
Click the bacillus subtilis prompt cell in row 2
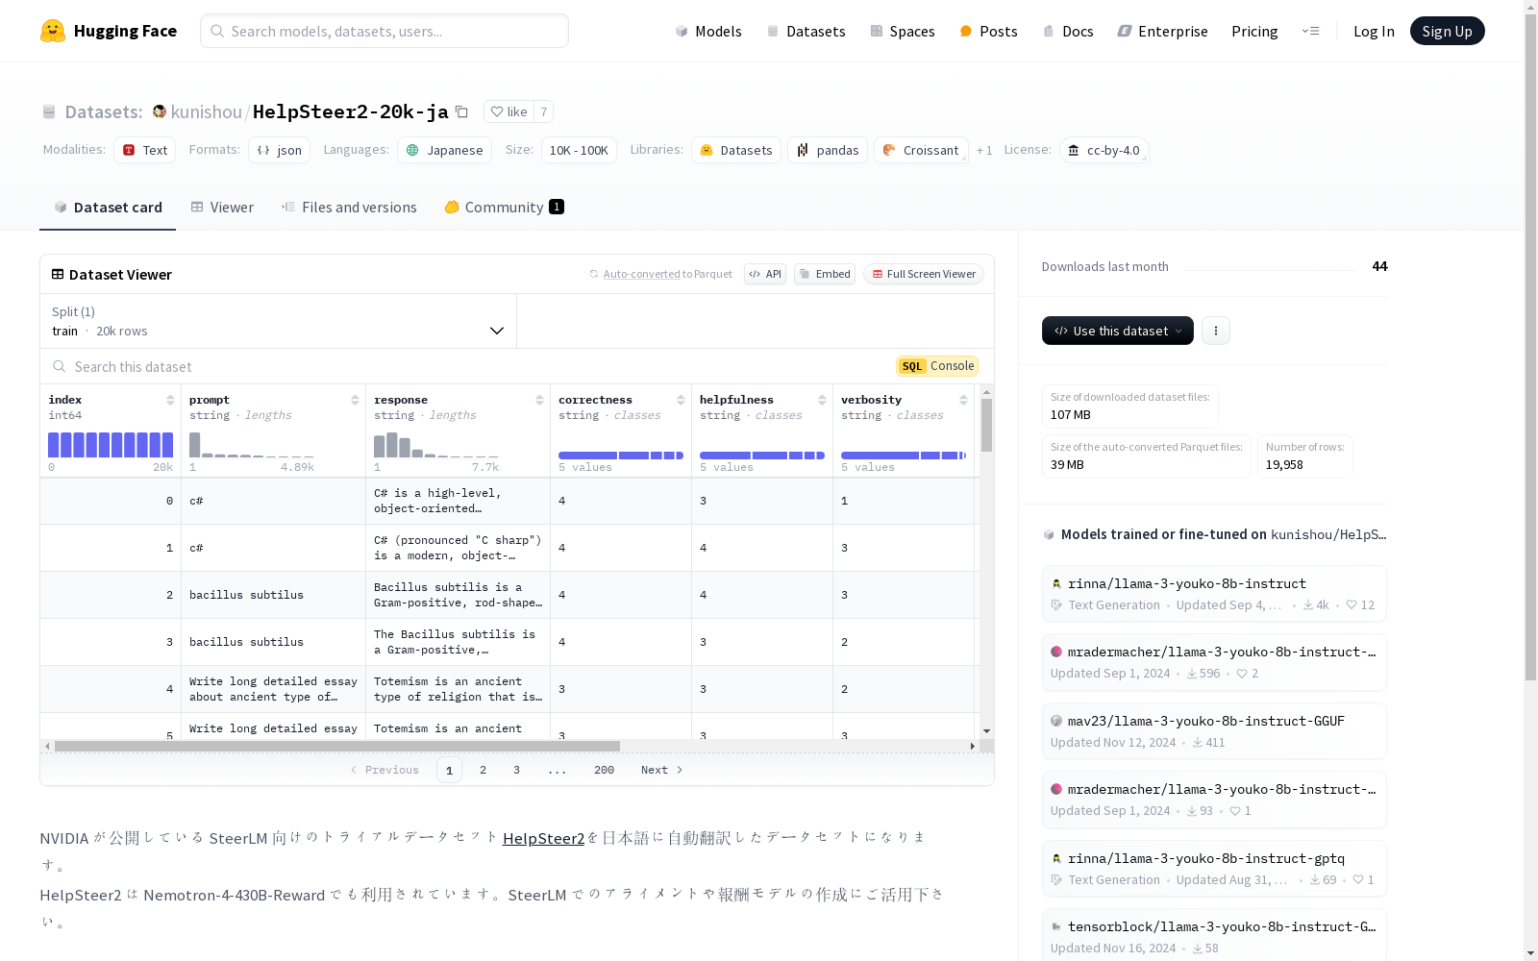273,595
